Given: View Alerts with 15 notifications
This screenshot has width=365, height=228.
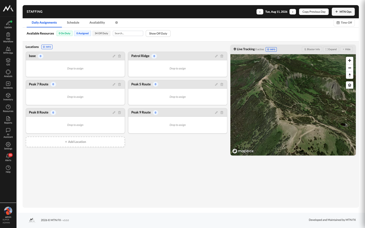Looking at the screenshot, I should [8, 158].
